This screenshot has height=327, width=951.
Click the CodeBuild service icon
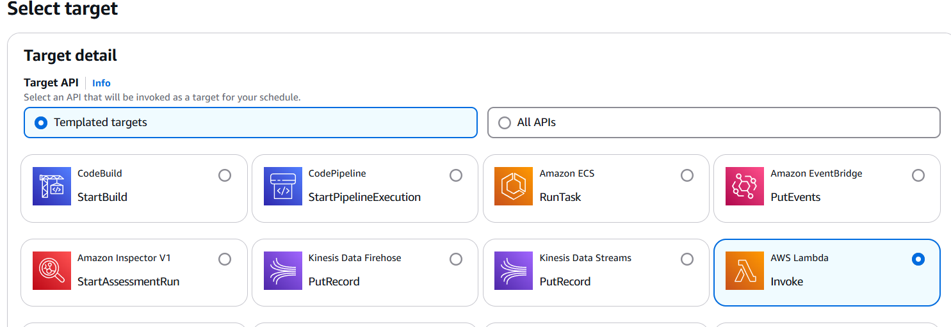click(x=52, y=186)
